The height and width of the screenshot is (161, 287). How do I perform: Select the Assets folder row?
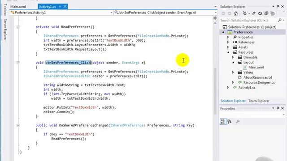[x=243, y=47]
